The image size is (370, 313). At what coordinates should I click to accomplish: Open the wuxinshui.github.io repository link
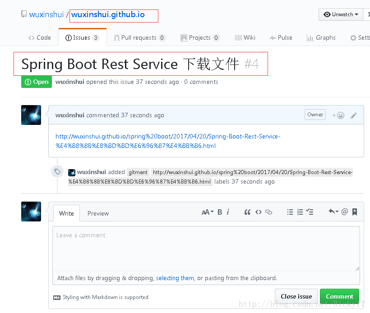108,14
